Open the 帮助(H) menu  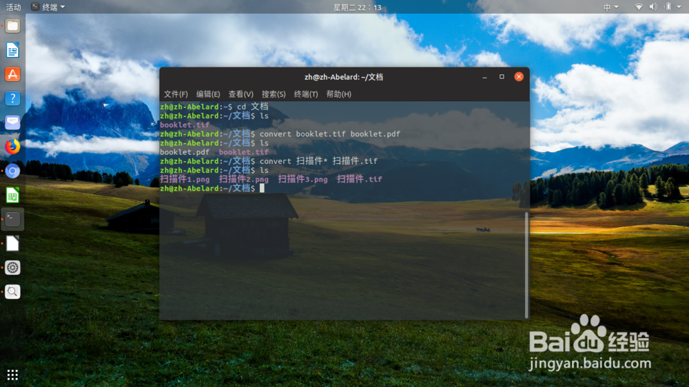pos(338,94)
